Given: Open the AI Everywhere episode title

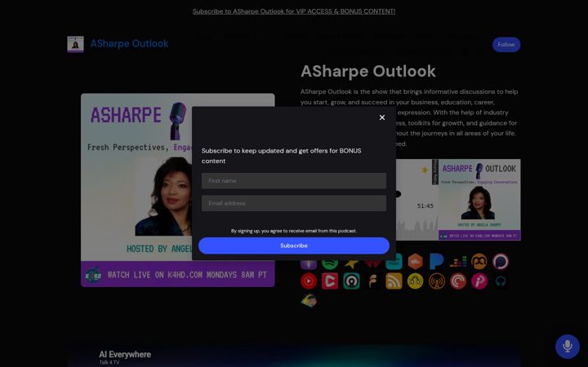Looking at the screenshot, I should (x=125, y=354).
